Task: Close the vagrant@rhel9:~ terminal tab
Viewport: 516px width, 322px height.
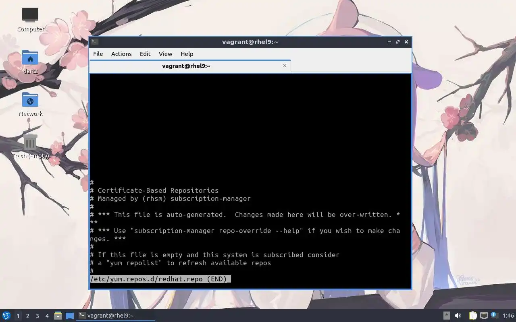Action: 285,66
